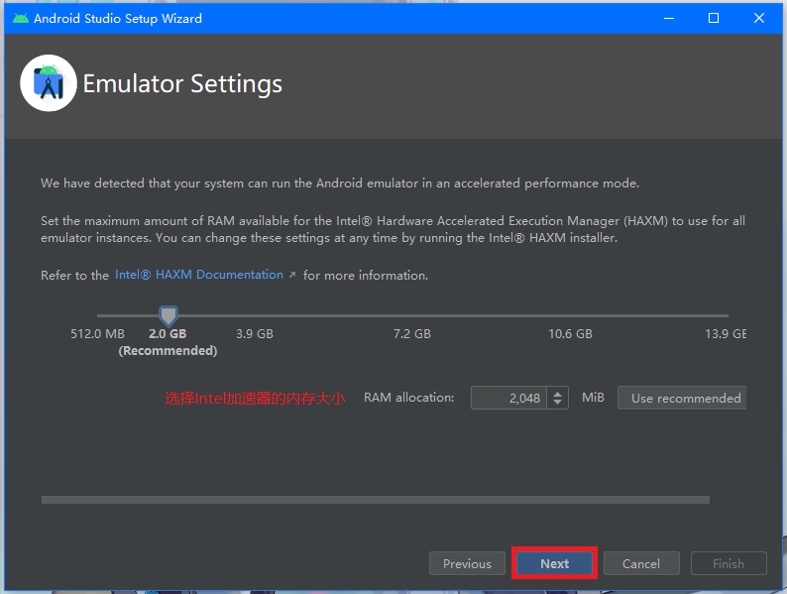
Task: Click the Android Studio logo in the header
Action: pyautogui.click(x=49, y=83)
